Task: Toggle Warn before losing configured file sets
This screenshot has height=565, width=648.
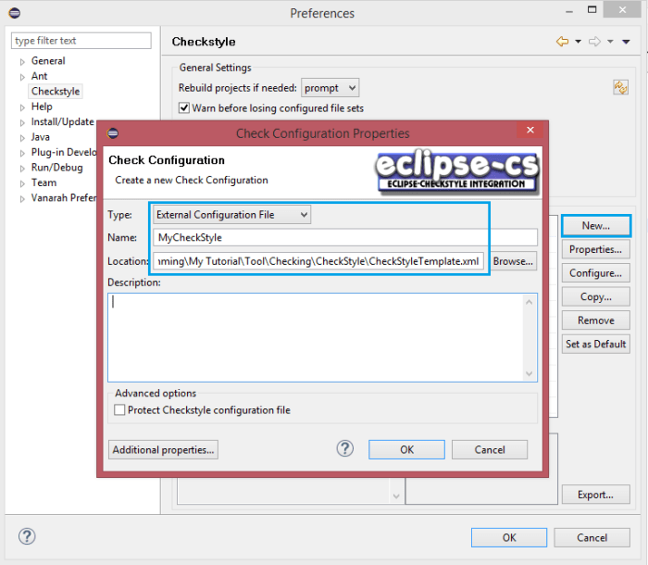Action: coord(184,108)
